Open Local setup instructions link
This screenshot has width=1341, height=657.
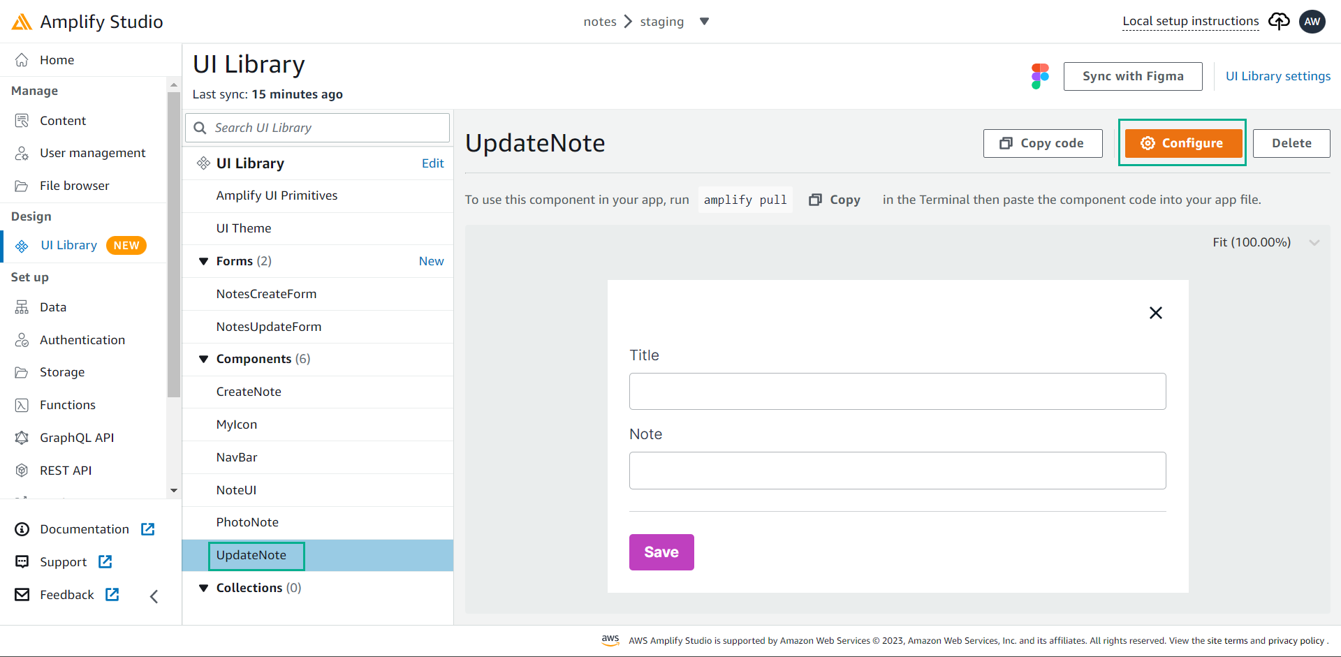pyautogui.click(x=1191, y=21)
